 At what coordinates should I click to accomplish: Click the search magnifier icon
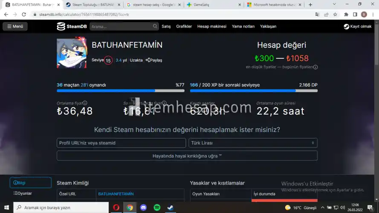tap(155, 26)
